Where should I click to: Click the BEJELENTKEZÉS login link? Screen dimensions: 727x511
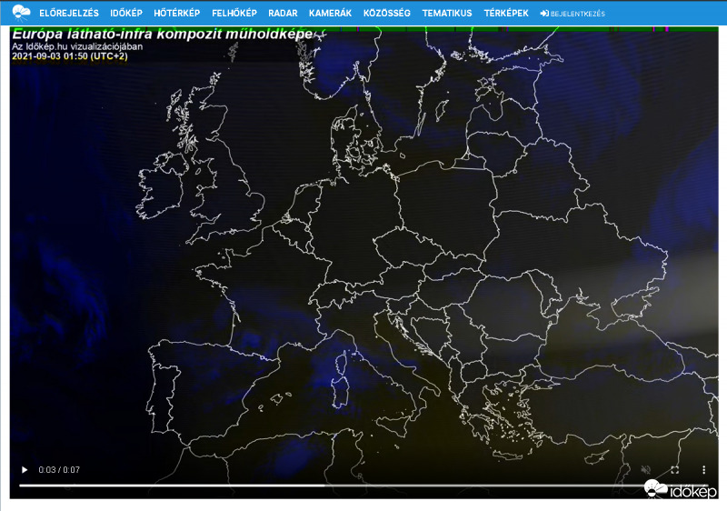click(x=578, y=15)
